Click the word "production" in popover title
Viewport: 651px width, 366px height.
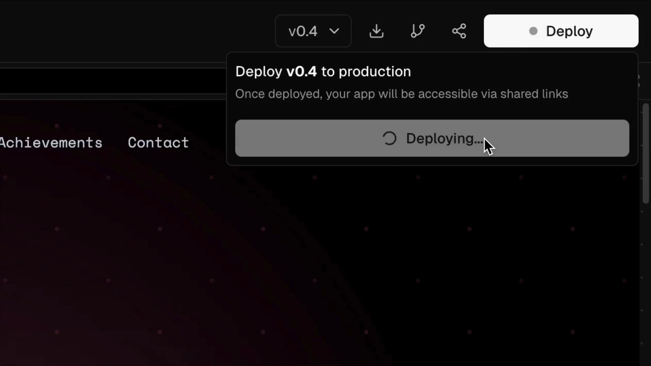tap(375, 72)
